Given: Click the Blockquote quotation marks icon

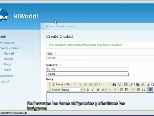Looking at the screenshot, I should 143,90.
